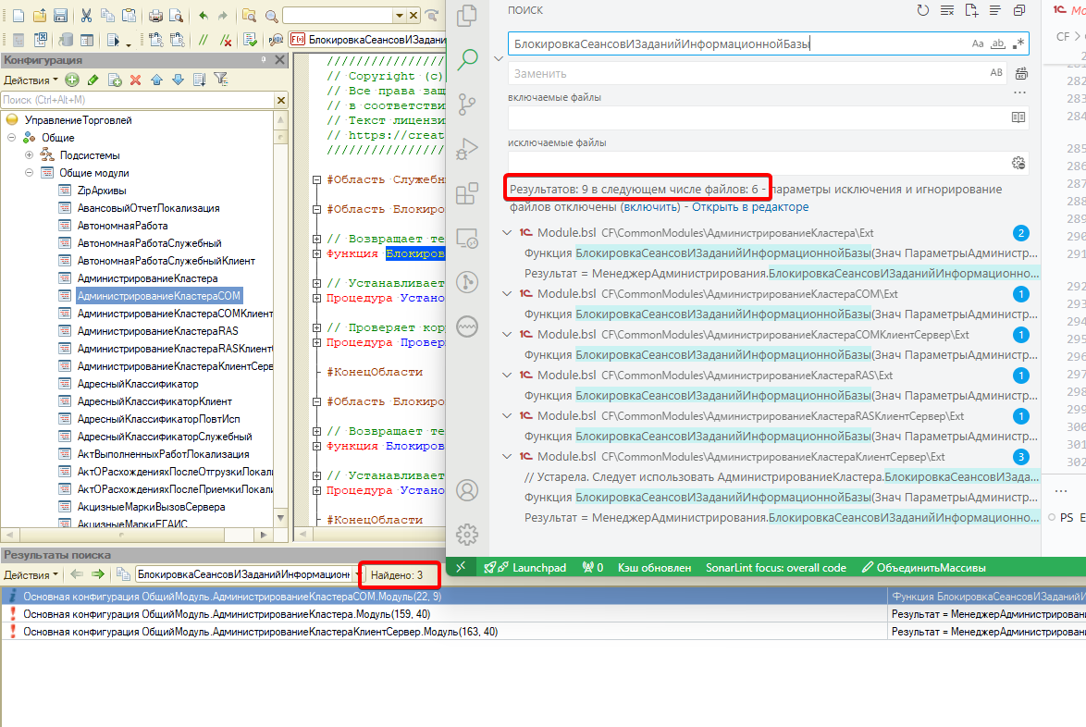Screen dimensions: 1086x727
Task: Expand the Подсистемы node in the configuration tree
Action: click(29, 155)
